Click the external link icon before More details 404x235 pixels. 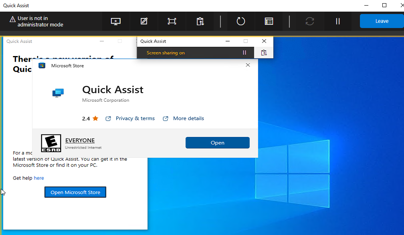(x=166, y=119)
